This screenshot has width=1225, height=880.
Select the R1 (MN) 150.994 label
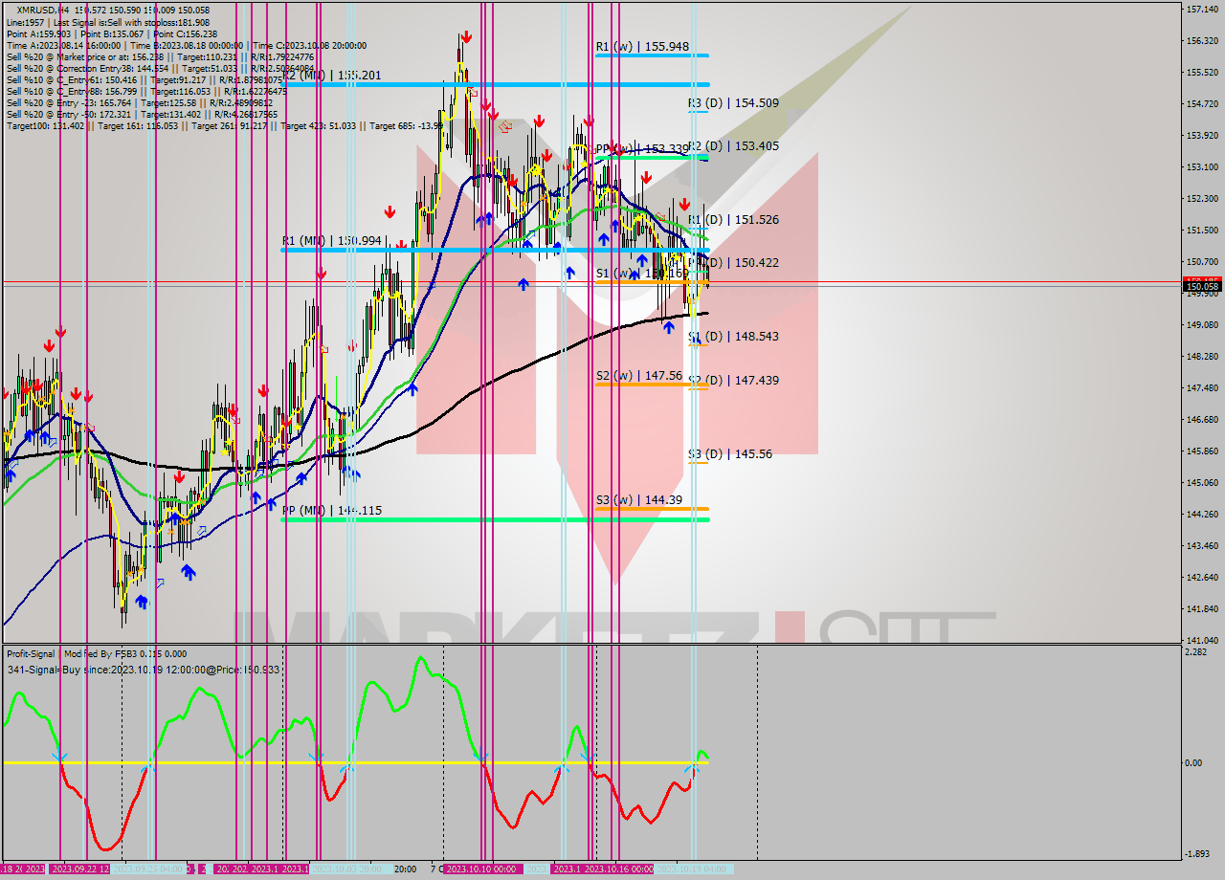tap(332, 240)
